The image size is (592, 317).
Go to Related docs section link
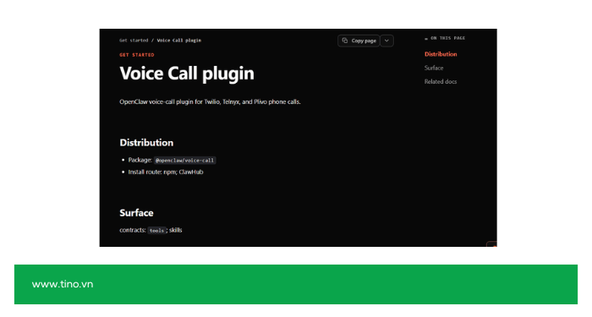[441, 81]
